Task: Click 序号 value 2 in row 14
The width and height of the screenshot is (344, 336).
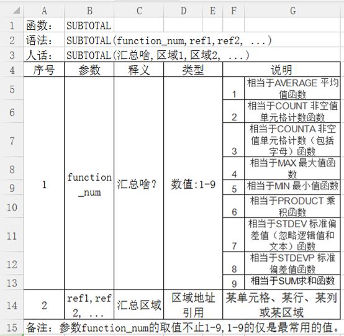Action: (44, 304)
